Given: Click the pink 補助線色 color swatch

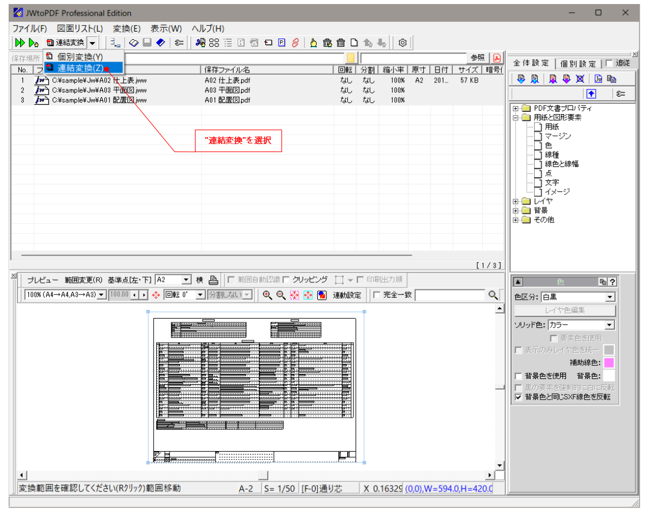Looking at the screenshot, I should (x=609, y=363).
